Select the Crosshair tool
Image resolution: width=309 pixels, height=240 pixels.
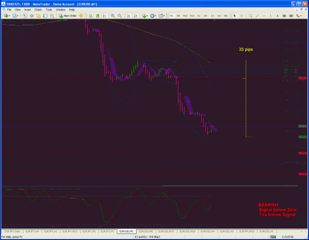(241, 16)
